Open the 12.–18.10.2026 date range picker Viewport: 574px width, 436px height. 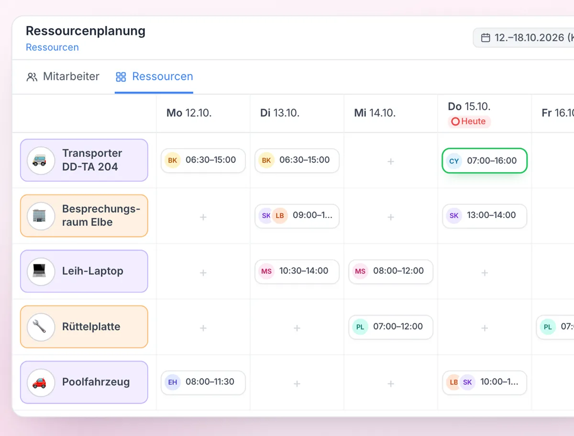pos(524,38)
